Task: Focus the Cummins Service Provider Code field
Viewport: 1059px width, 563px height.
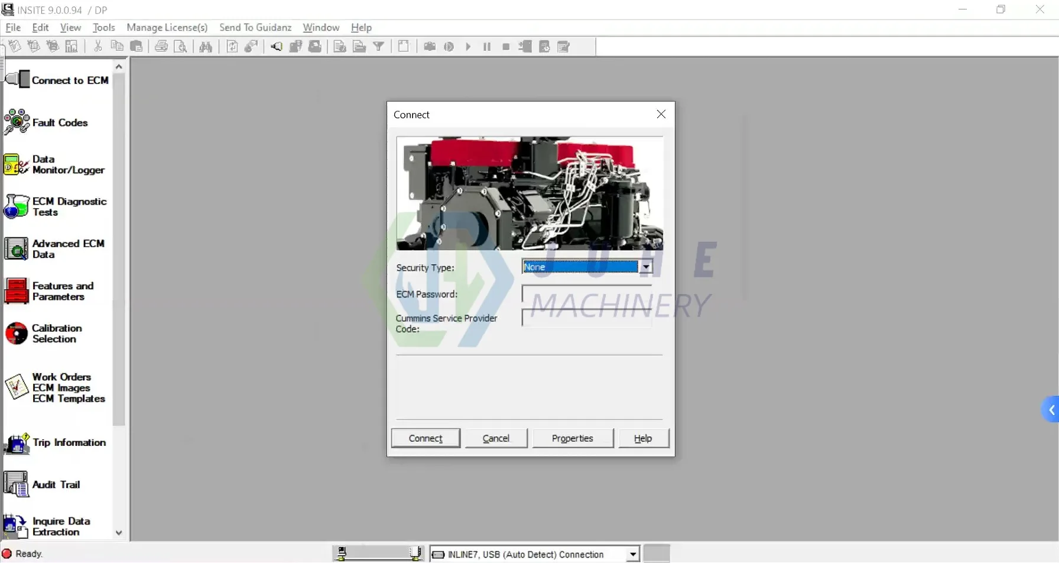Action: tap(587, 318)
